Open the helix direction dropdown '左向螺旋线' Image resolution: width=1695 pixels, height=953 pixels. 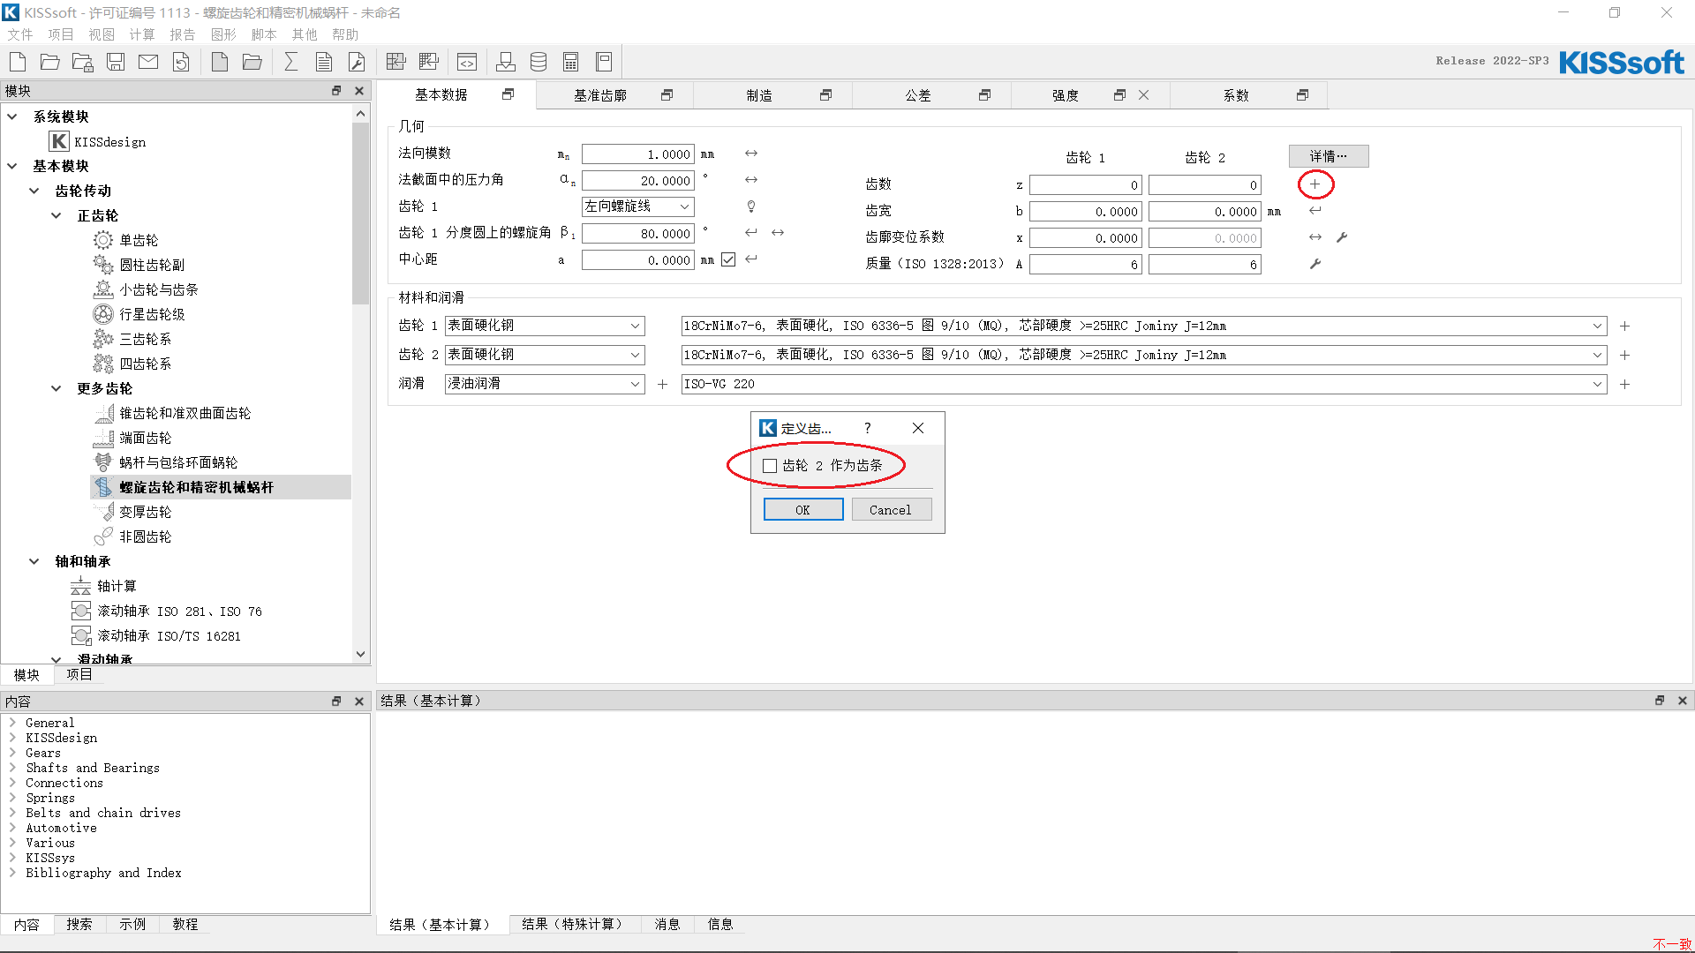click(638, 206)
